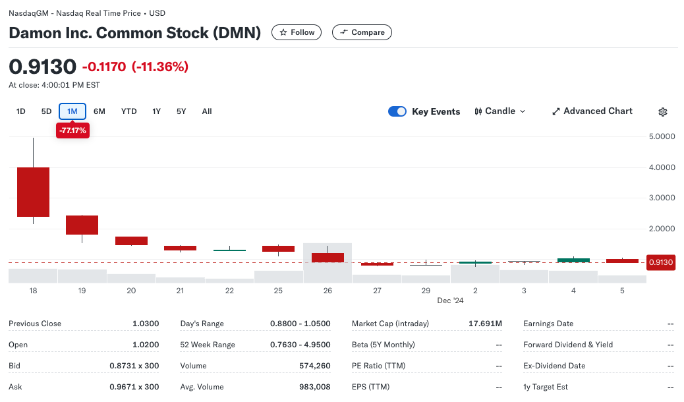Click the red candle for the 19th
The width and height of the screenshot is (684, 402).
[x=82, y=225]
